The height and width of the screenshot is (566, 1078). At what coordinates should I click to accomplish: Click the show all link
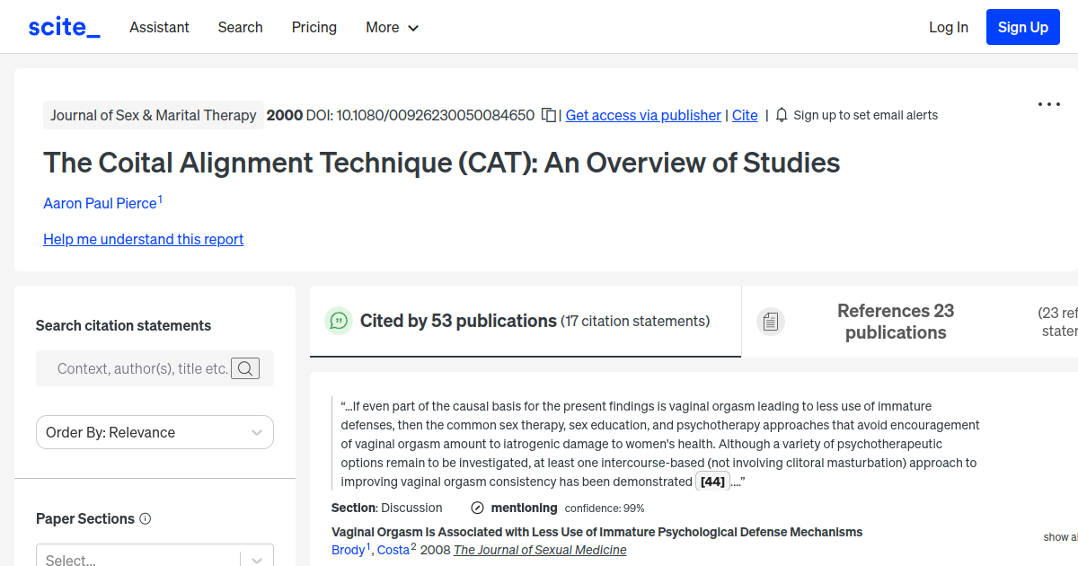(x=1058, y=536)
